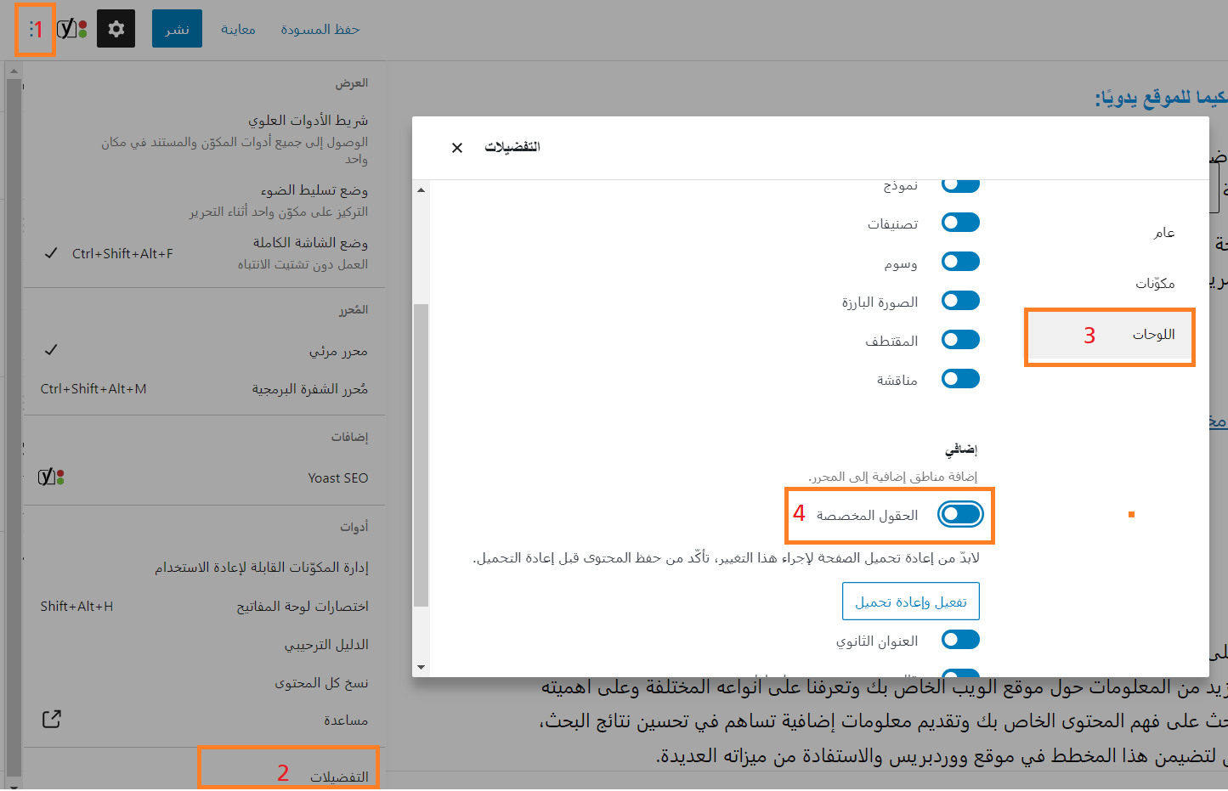Switch to the مكوّنات preferences tab
Screen dimensions: 1228x791
point(1155,284)
